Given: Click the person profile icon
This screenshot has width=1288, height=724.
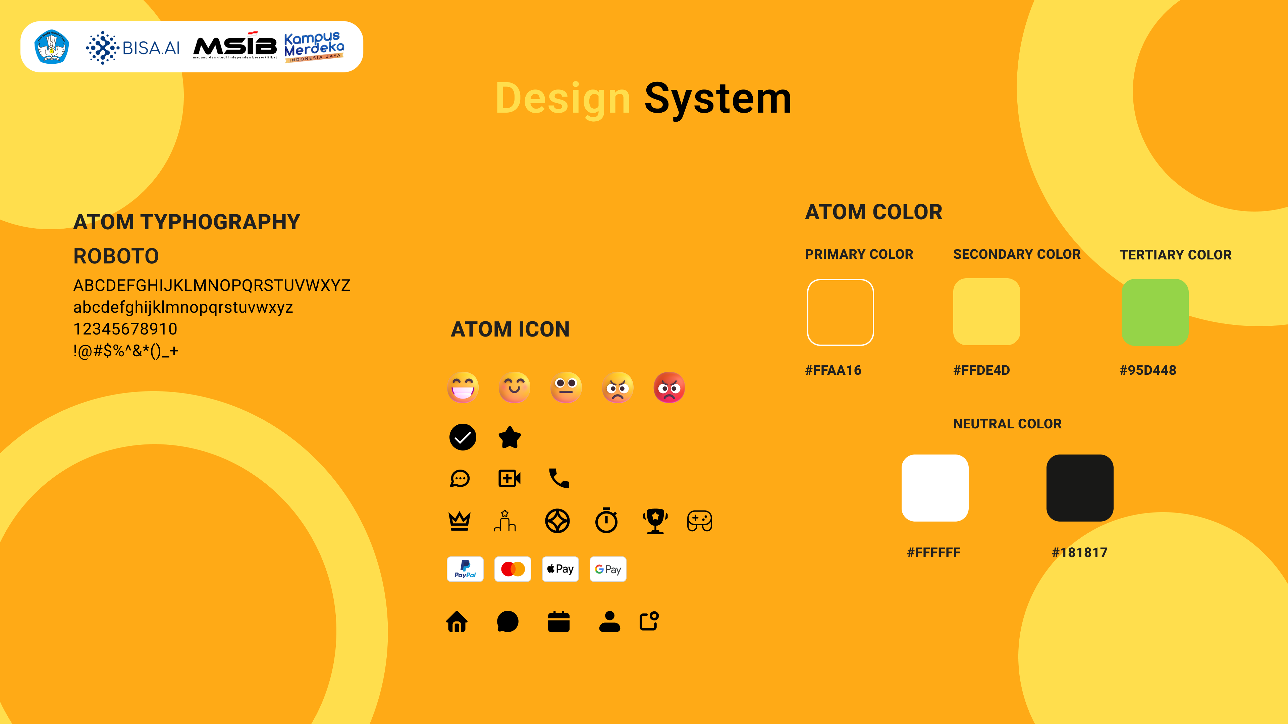Looking at the screenshot, I should pyautogui.click(x=609, y=621).
